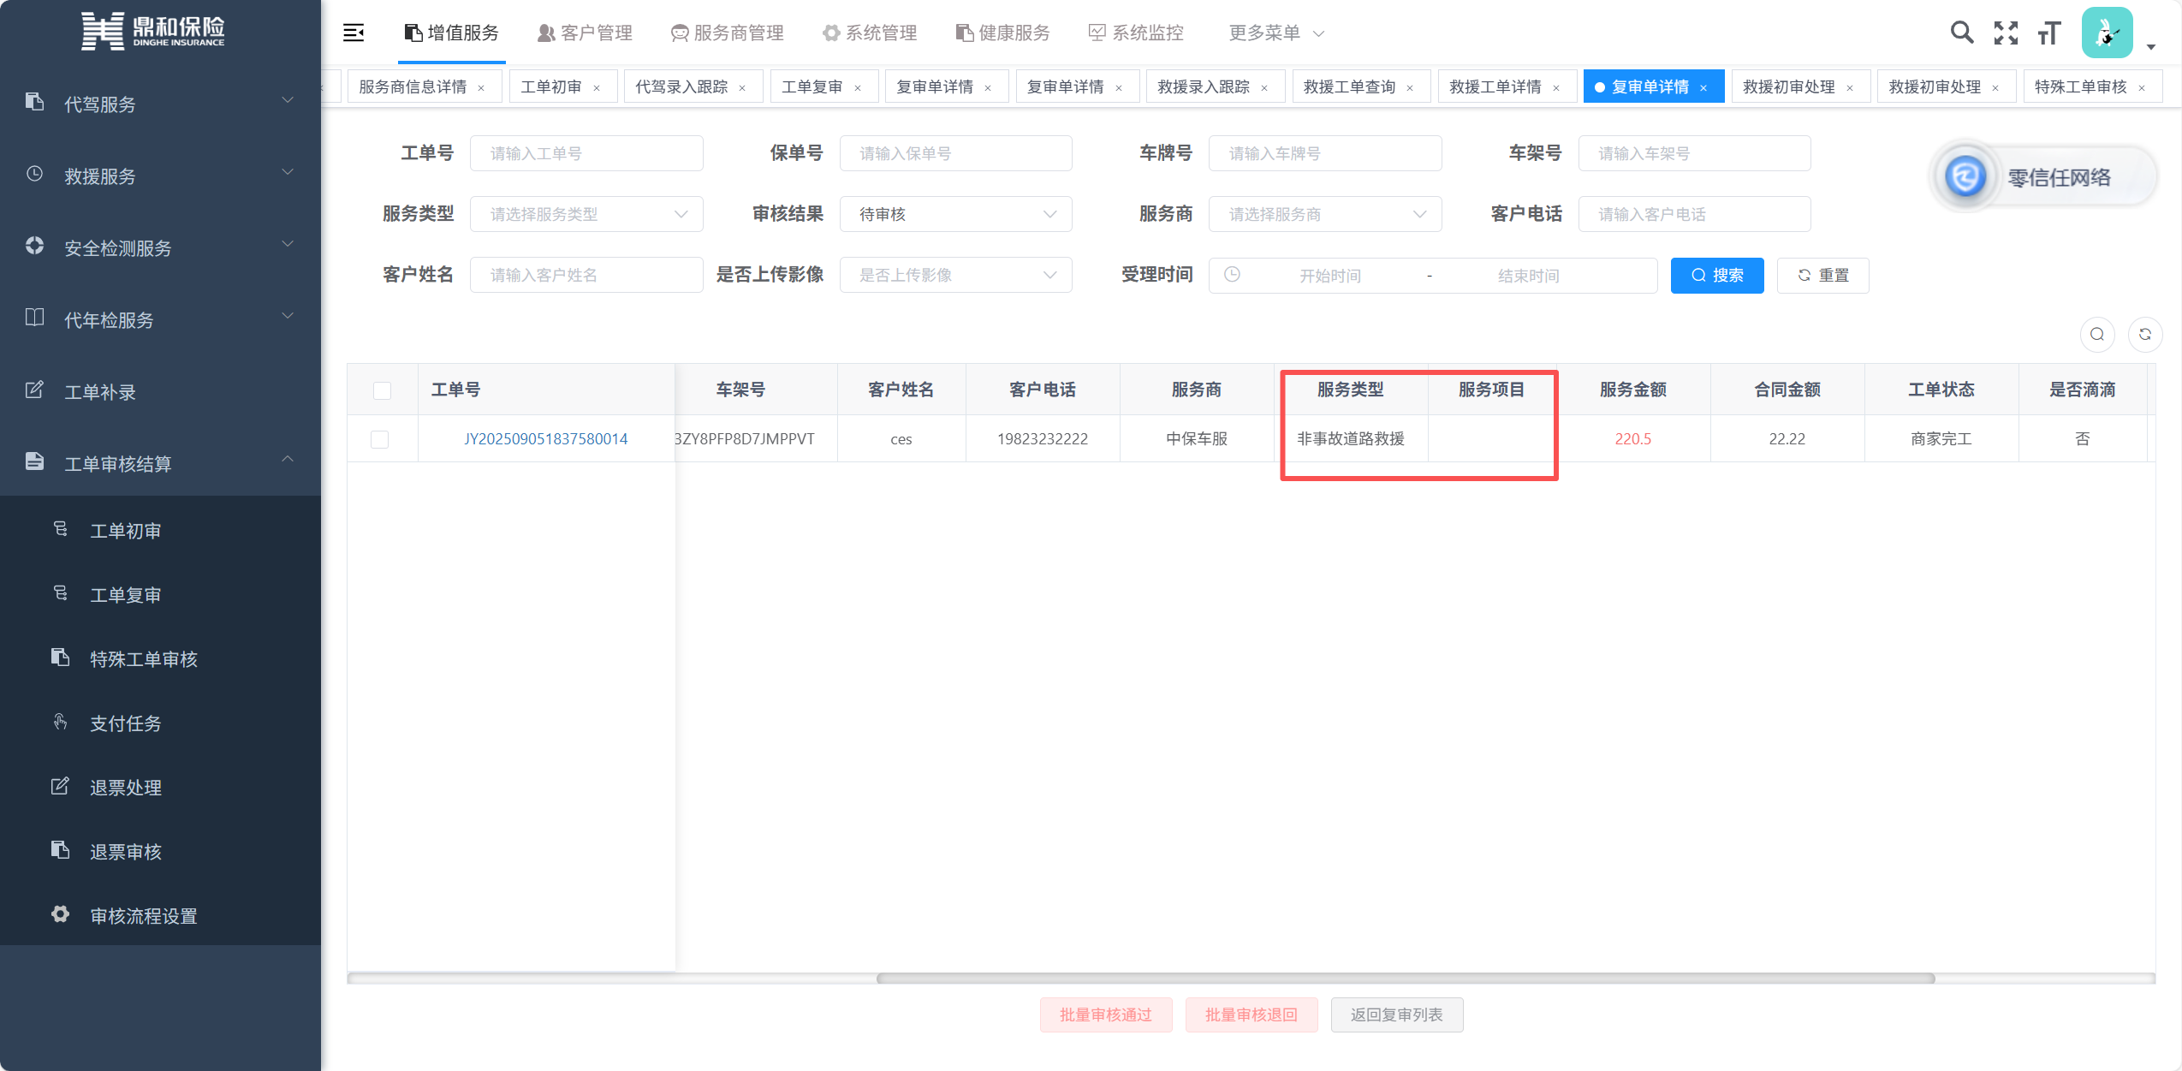The height and width of the screenshot is (1071, 2182).
Task: Click the blue 搜索 button
Action: (1716, 275)
